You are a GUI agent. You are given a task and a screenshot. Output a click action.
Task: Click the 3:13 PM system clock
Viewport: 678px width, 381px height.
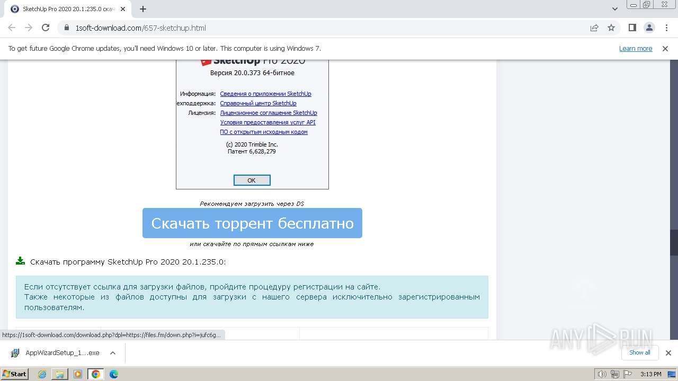pyautogui.click(x=650, y=374)
